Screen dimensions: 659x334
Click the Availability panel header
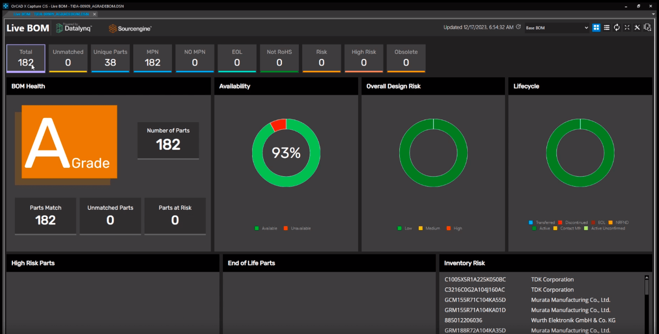[x=286, y=86]
